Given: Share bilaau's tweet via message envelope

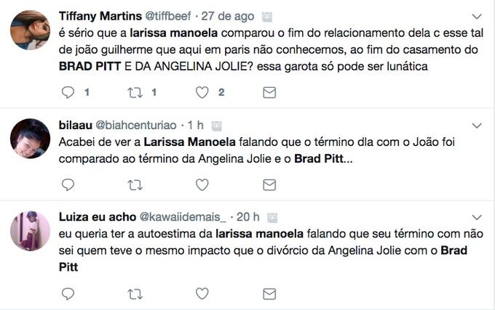Looking at the screenshot, I should 269,184.
